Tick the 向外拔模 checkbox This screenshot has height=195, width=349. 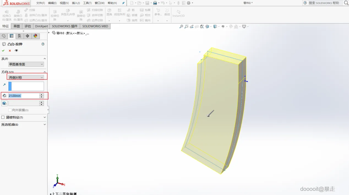pyautogui.click(x=10, y=110)
